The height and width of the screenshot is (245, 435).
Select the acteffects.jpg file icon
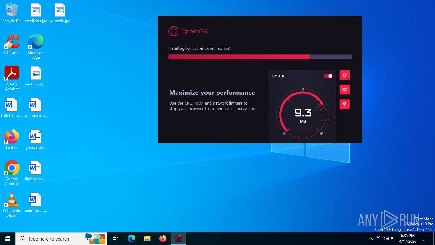(36, 13)
